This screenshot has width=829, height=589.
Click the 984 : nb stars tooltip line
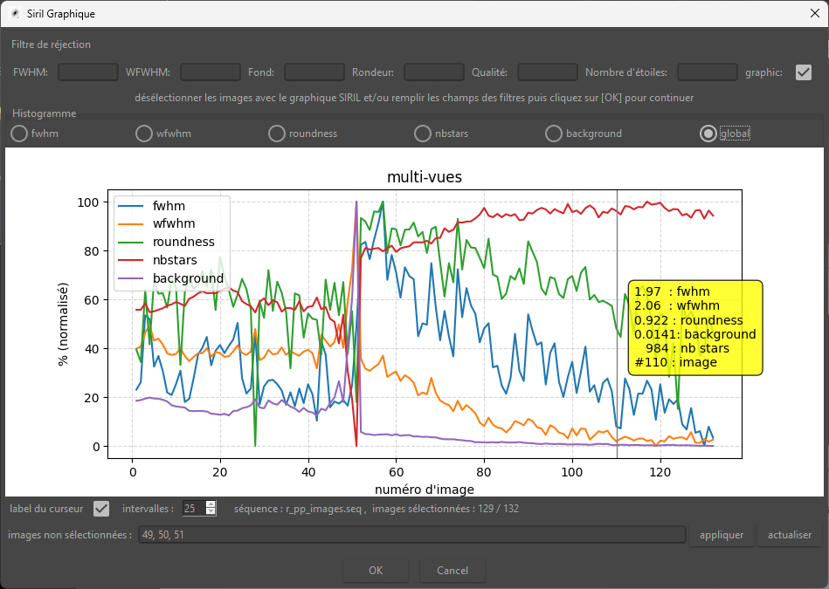[687, 348]
